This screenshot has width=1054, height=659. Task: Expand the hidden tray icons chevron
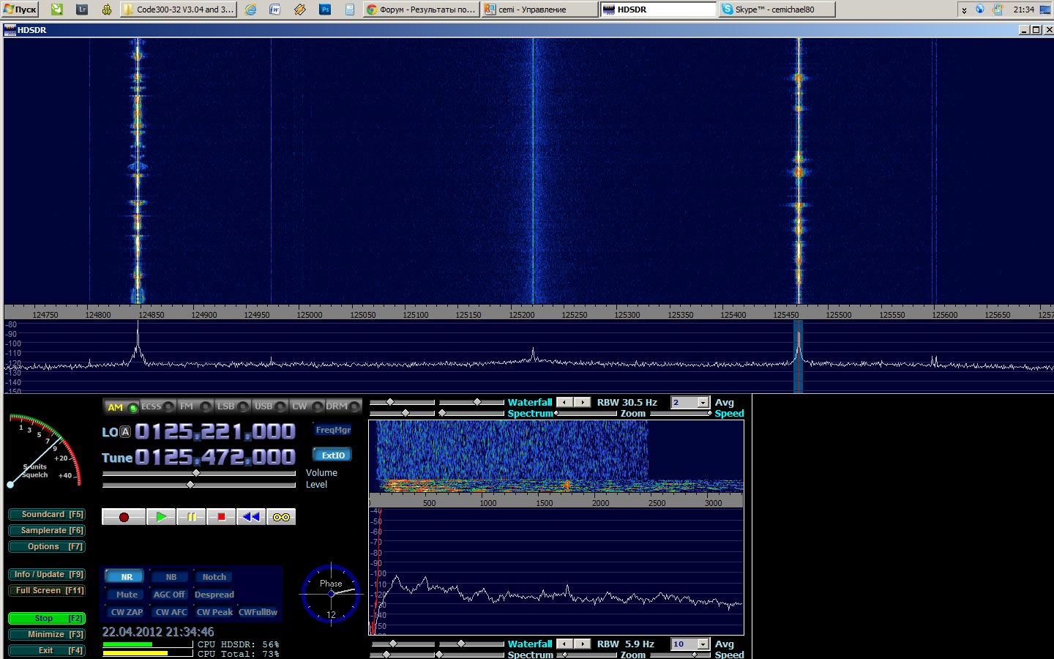click(964, 10)
